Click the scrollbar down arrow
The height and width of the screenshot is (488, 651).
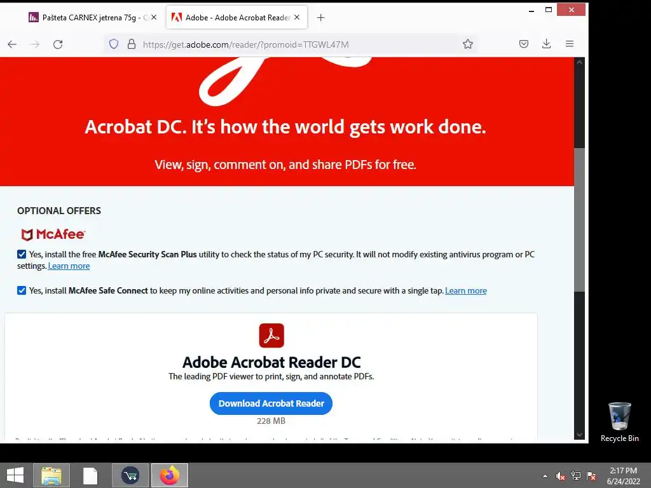pyautogui.click(x=579, y=435)
